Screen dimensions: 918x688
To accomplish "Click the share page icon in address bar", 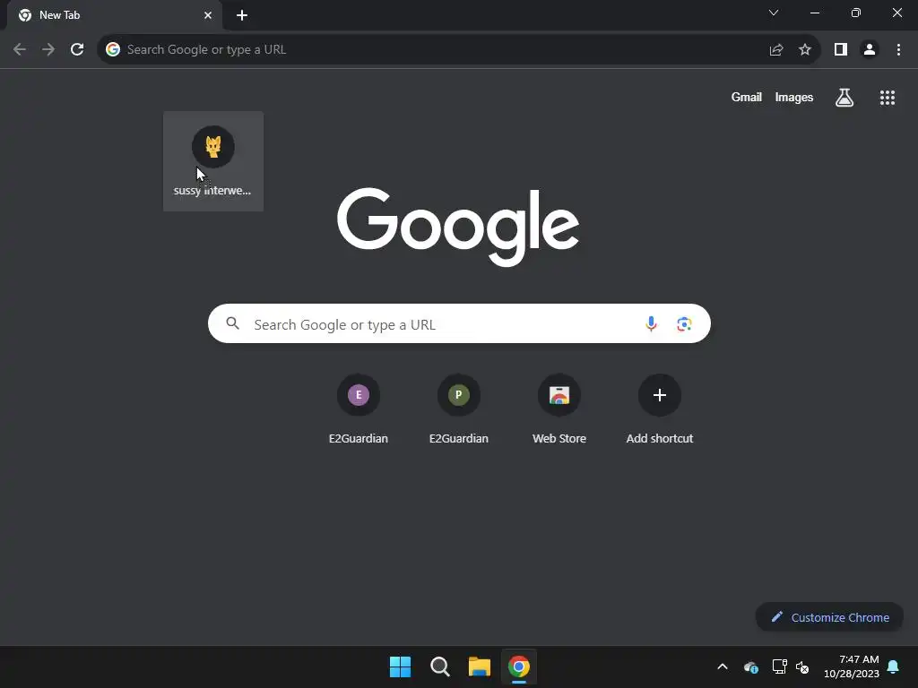I will click(x=776, y=50).
